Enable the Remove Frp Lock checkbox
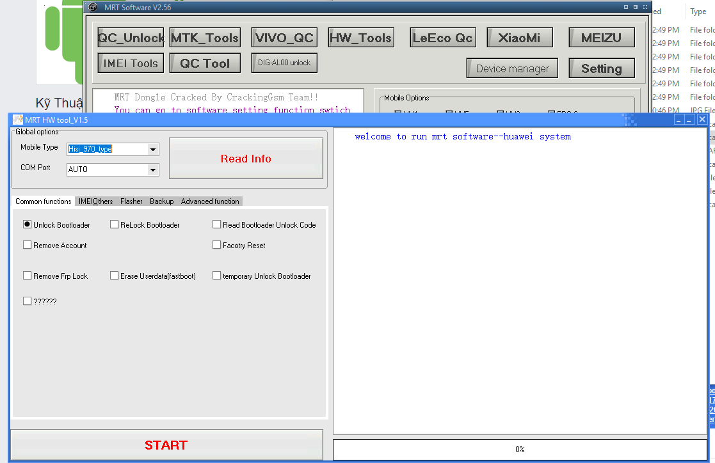715x463 pixels. (x=28, y=275)
